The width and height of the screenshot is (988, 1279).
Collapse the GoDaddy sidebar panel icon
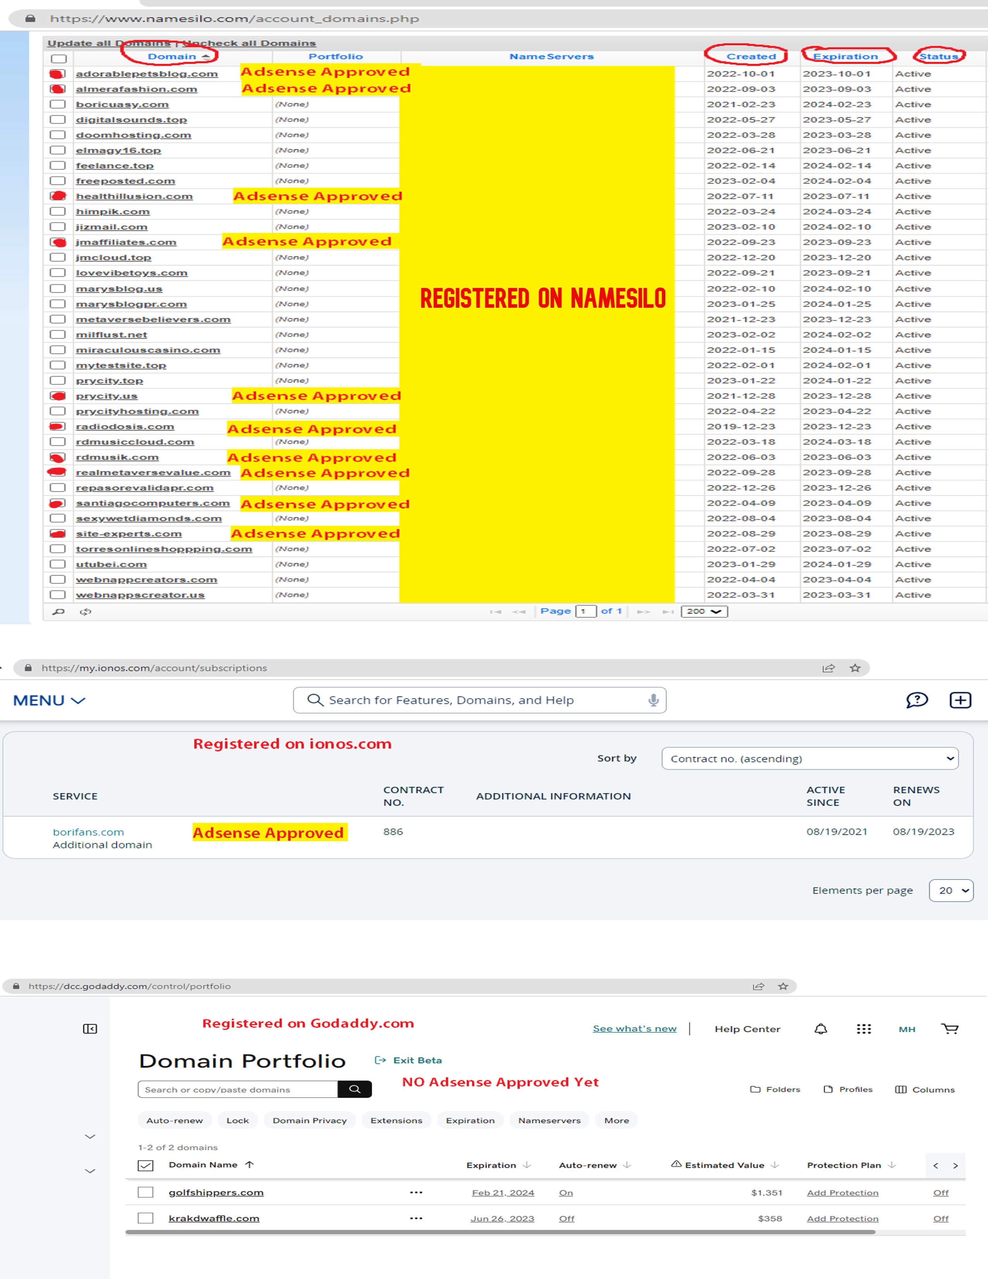coord(90,1029)
